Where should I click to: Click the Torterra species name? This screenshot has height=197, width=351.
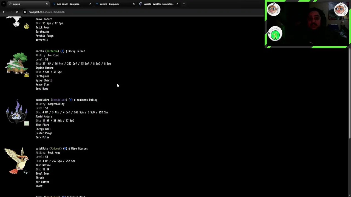(52, 51)
